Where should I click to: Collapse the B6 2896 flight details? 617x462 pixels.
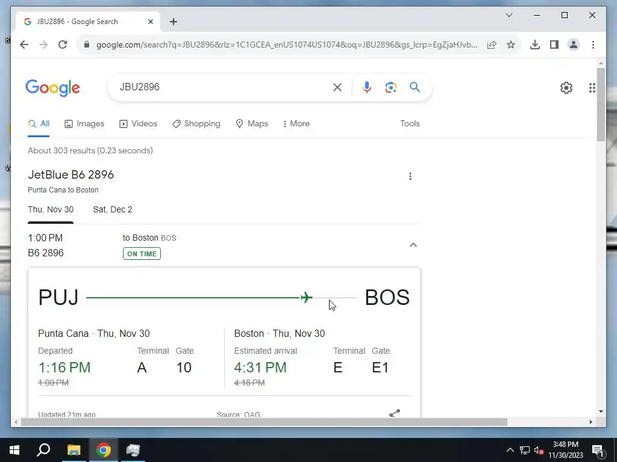pyautogui.click(x=413, y=245)
